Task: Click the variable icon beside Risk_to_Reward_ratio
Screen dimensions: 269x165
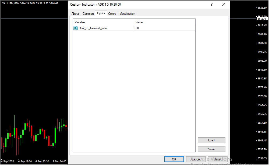Action: click(76, 28)
